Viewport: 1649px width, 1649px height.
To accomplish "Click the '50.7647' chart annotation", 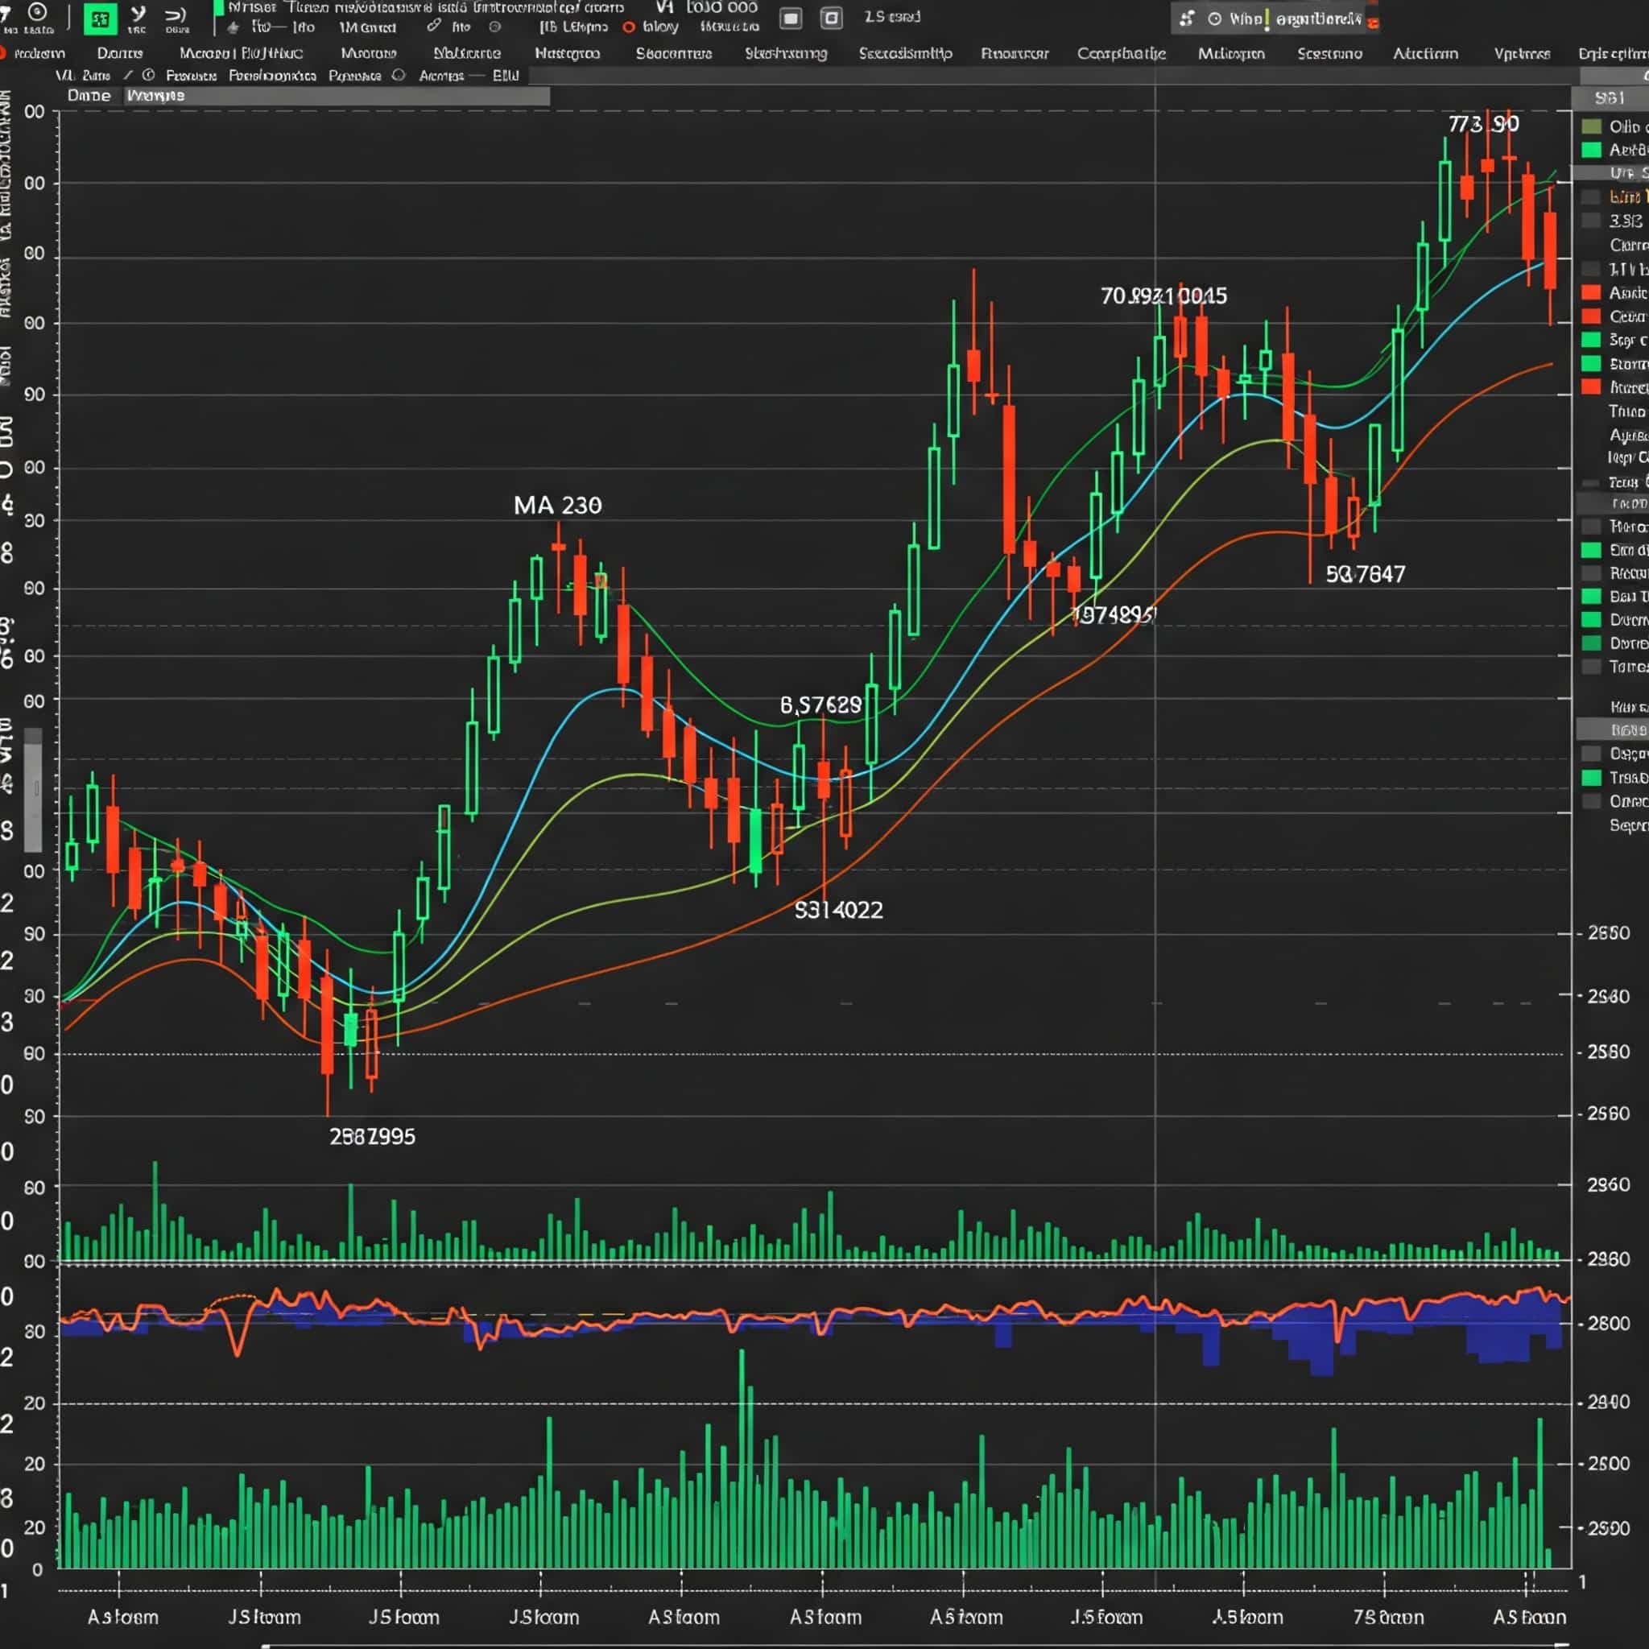I will coord(1365,574).
